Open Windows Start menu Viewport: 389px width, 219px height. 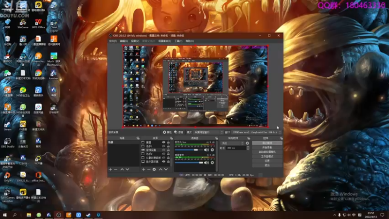pos(4,215)
